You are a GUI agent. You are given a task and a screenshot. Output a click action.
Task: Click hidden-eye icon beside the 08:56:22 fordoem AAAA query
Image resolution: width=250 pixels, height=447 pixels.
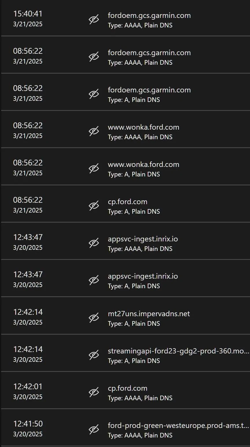click(94, 57)
